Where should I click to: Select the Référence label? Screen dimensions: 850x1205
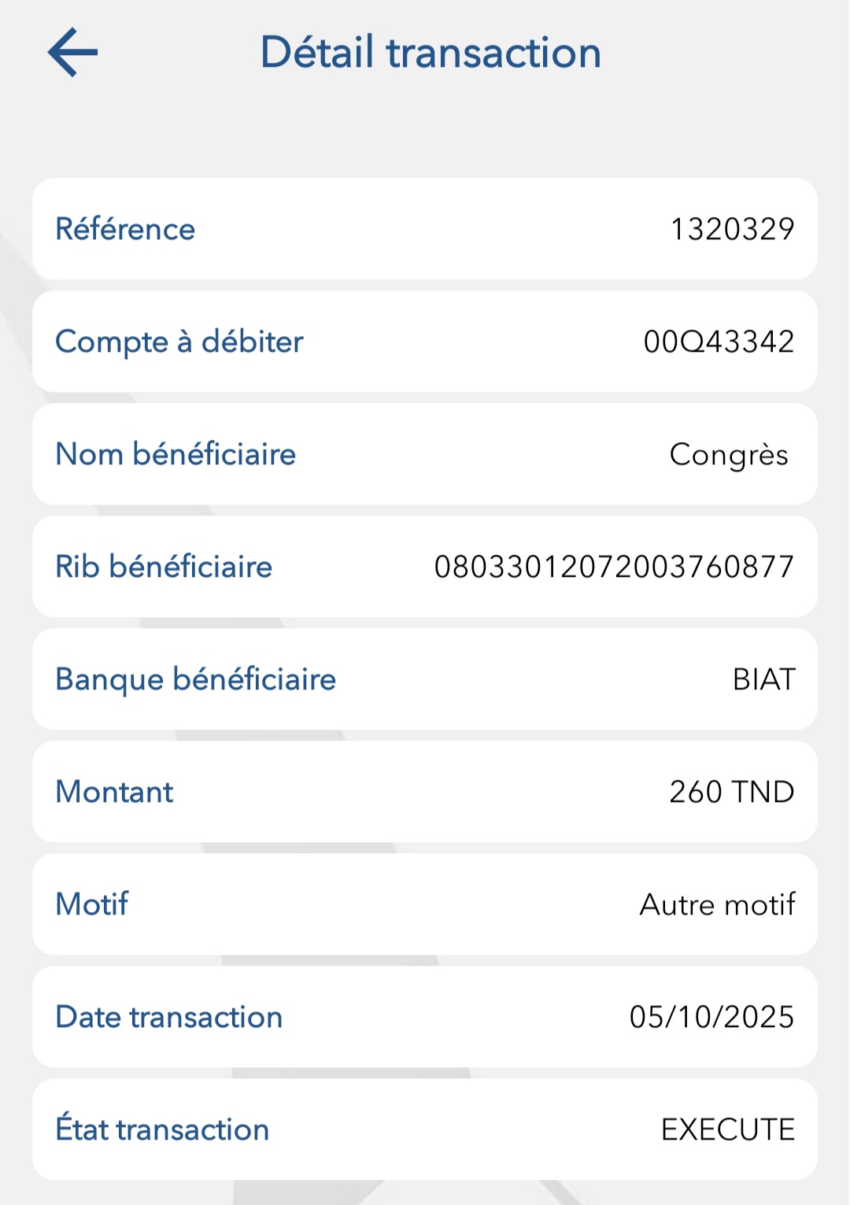[x=125, y=229]
